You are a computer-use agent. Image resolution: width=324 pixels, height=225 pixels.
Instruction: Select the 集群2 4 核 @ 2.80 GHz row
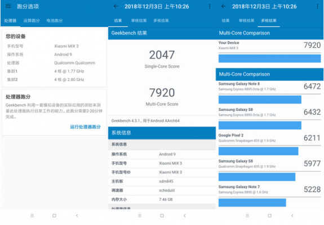(54, 80)
